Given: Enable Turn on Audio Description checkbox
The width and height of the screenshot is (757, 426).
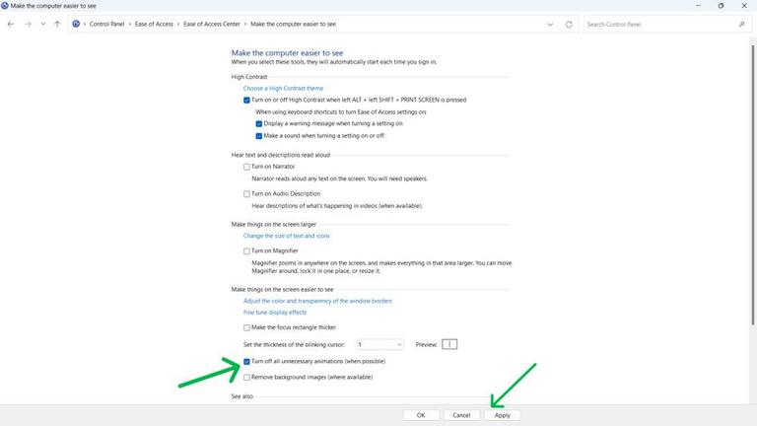Looking at the screenshot, I should [x=246, y=193].
